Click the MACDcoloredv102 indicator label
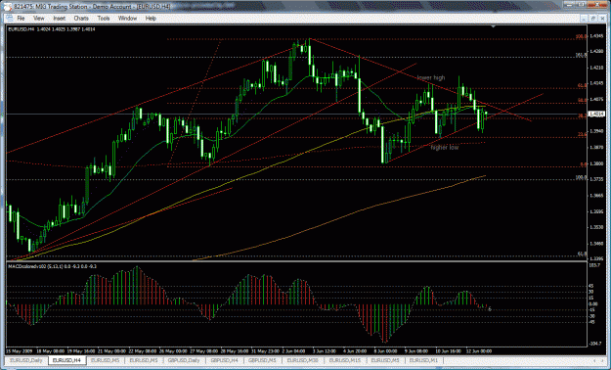Screen dimensions: 611x370 [x=53, y=266]
